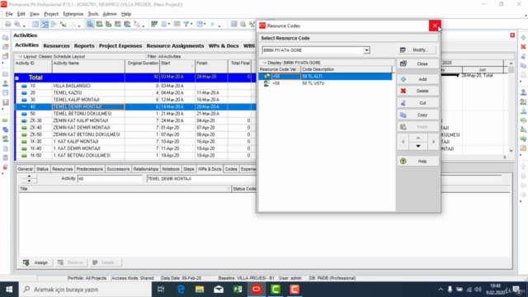
Task: Click the Help button in Resource Codes
Action: (418, 162)
